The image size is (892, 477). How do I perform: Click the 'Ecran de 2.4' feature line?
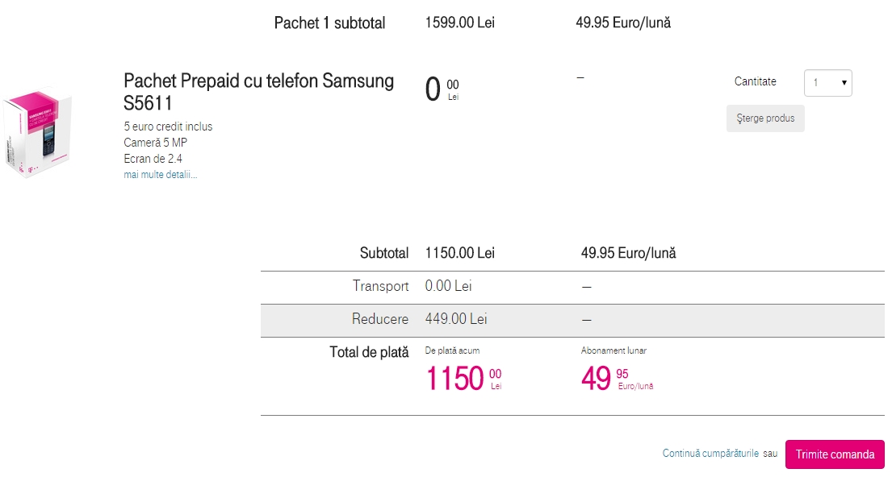pos(153,159)
